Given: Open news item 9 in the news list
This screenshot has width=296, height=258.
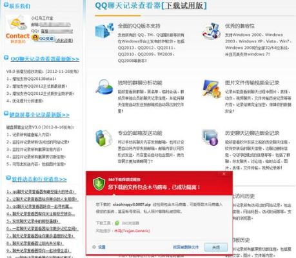Looking at the screenshot, I should pos(38,251).
